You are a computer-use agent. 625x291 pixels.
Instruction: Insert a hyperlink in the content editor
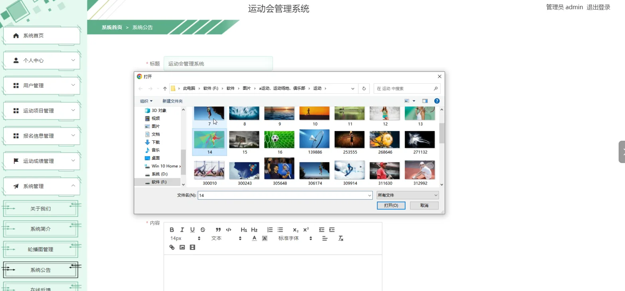[x=172, y=247]
